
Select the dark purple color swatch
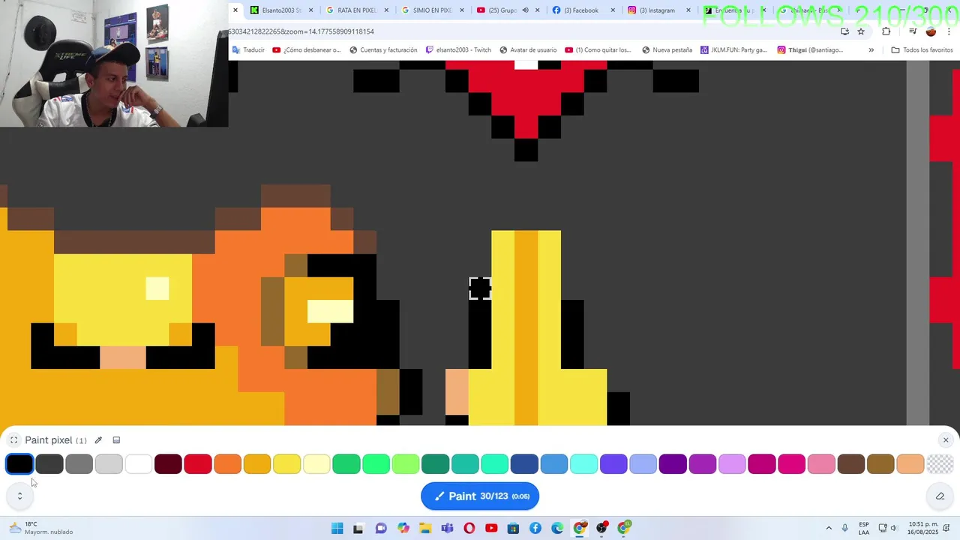point(673,464)
